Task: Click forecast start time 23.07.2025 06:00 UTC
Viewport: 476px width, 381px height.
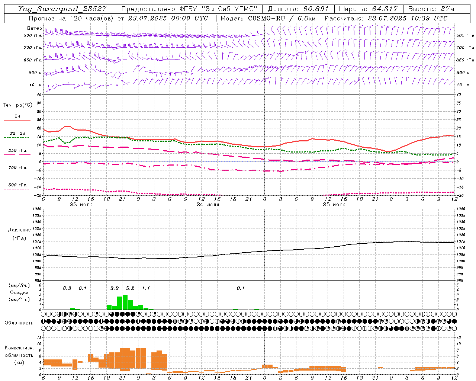Action: coord(168,18)
